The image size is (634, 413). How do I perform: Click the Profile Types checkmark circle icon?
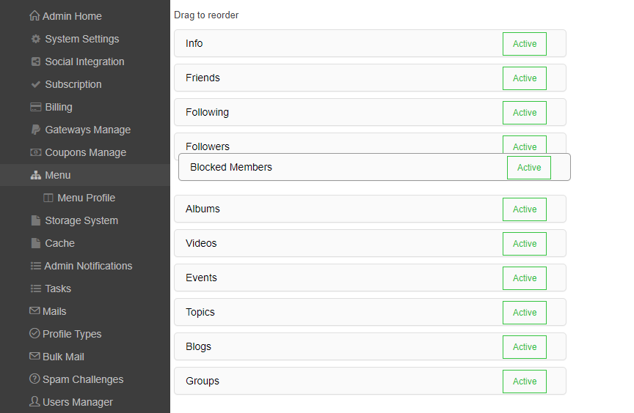tap(34, 333)
